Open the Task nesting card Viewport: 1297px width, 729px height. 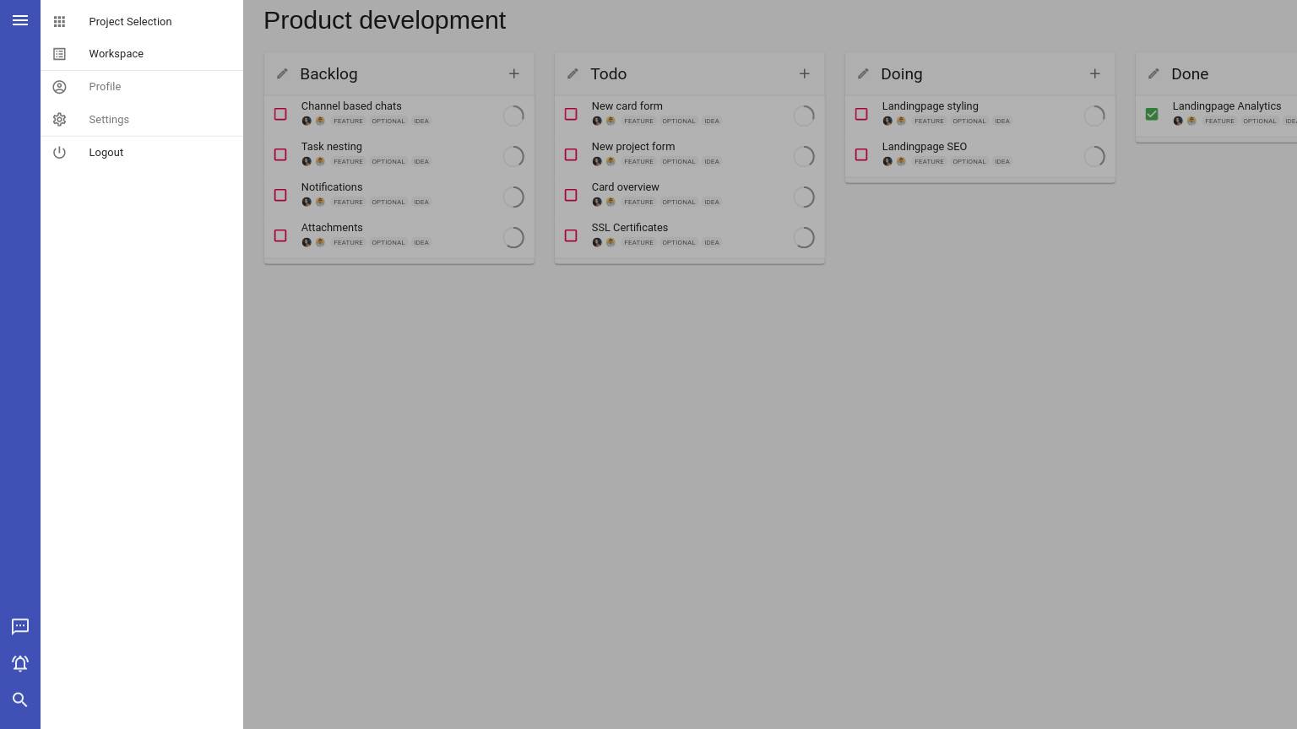[x=332, y=147]
